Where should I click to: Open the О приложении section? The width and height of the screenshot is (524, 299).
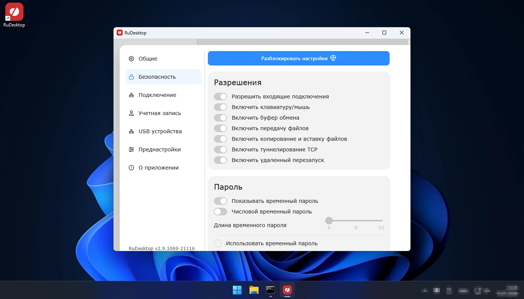164,168
